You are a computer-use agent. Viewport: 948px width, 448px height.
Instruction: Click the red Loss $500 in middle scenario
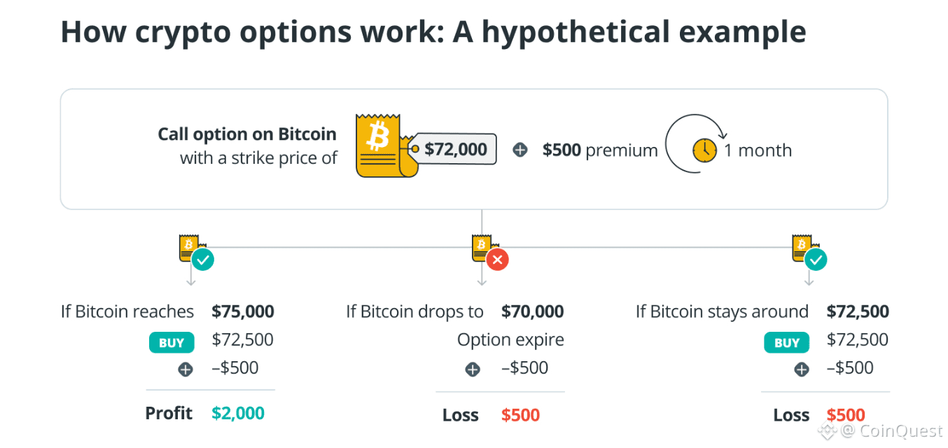point(520,415)
